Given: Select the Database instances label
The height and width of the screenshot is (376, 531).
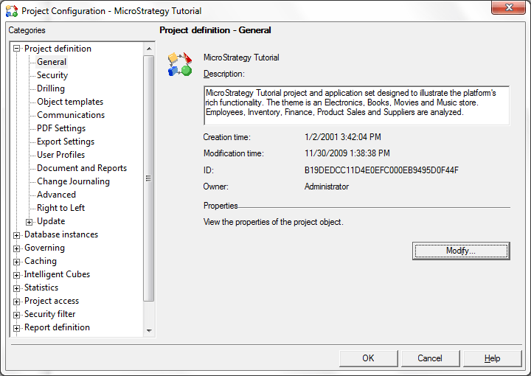Looking at the screenshot, I should pos(61,234).
